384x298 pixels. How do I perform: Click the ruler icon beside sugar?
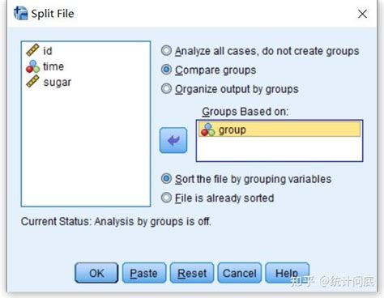[x=32, y=82]
